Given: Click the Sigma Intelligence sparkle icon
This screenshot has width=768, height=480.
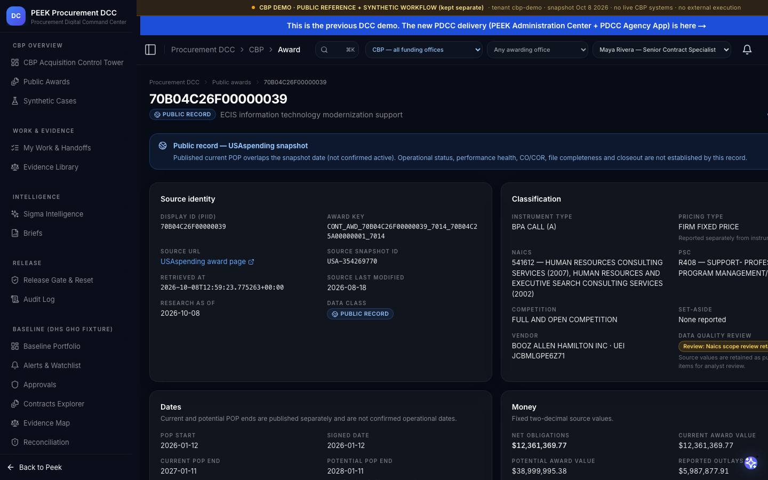Looking at the screenshot, I should [15, 214].
